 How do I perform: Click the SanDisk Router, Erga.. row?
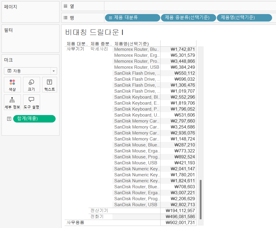point(137,193)
